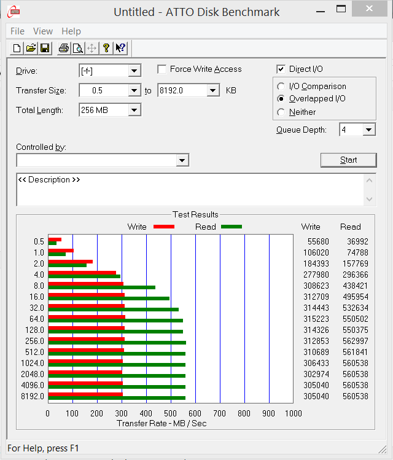Click the green Read legend swatch
Image resolution: width=393 pixels, height=460 pixels.
click(x=232, y=227)
